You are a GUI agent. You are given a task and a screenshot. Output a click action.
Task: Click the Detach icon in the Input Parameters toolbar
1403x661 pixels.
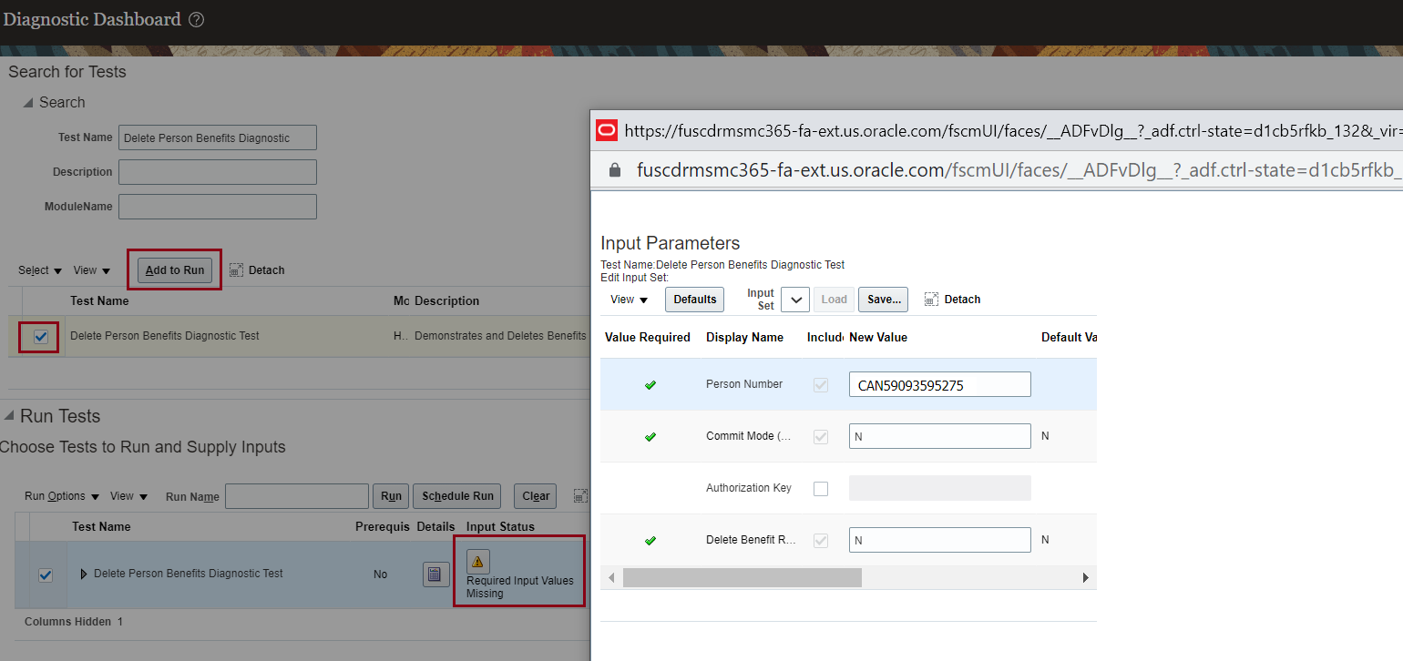pyautogui.click(x=932, y=299)
